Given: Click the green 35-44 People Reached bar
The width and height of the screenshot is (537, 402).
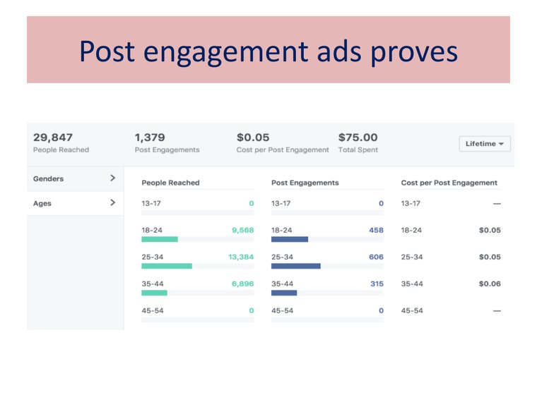Looking at the screenshot, I should coord(155,293).
